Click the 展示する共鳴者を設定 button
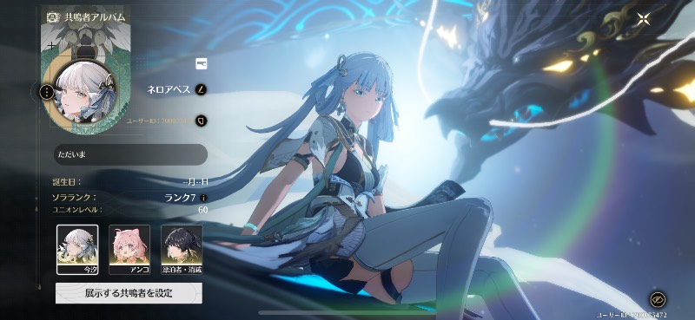Screen dimensions: 695x320 (x=129, y=293)
